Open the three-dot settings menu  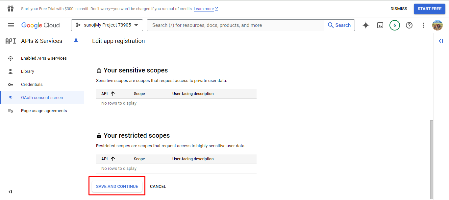pos(423,25)
